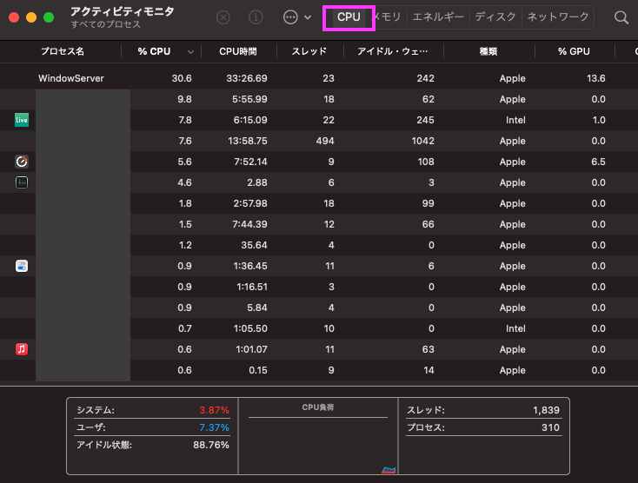The height and width of the screenshot is (483, 638).
Task: Sort by the % GPU column header
Action: tap(574, 51)
